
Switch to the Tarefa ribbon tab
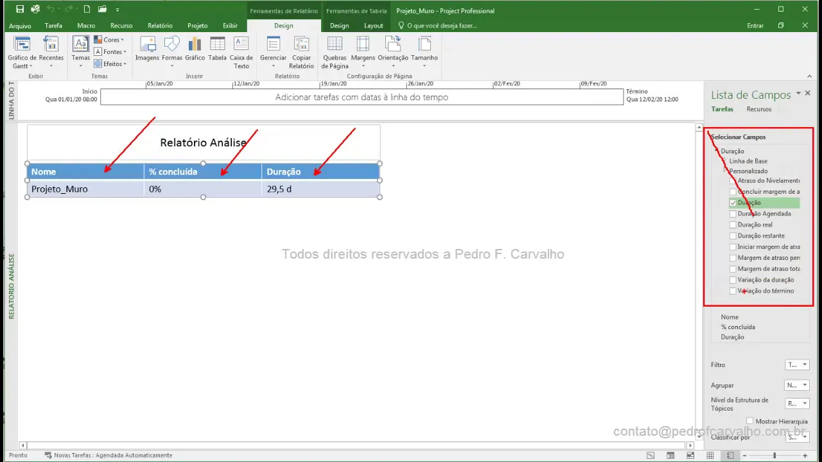click(53, 26)
